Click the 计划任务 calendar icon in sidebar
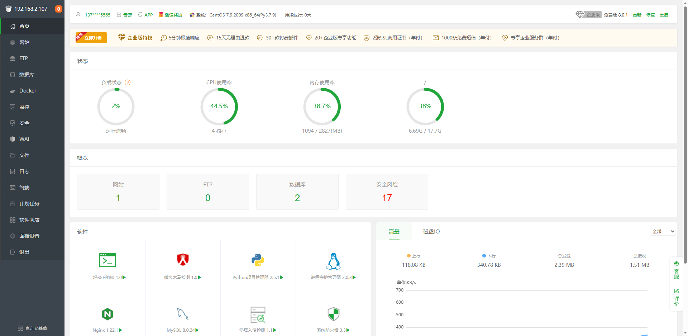The height and width of the screenshot is (336, 688). coord(13,204)
